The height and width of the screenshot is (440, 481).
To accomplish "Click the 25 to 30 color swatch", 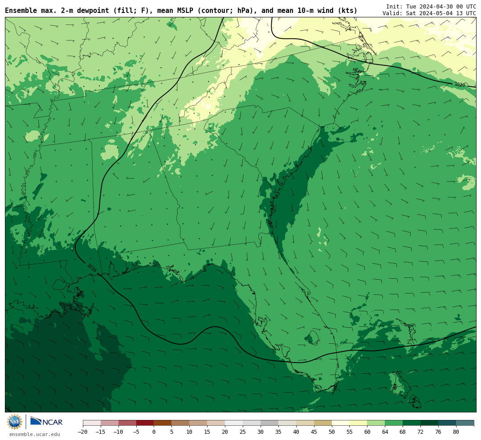I will click(x=252, y=423).
